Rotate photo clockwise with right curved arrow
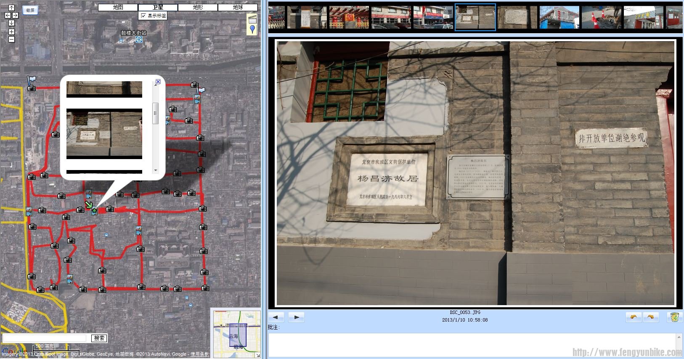The height and width of the screenshot is (359, 684). pos(650,317)
